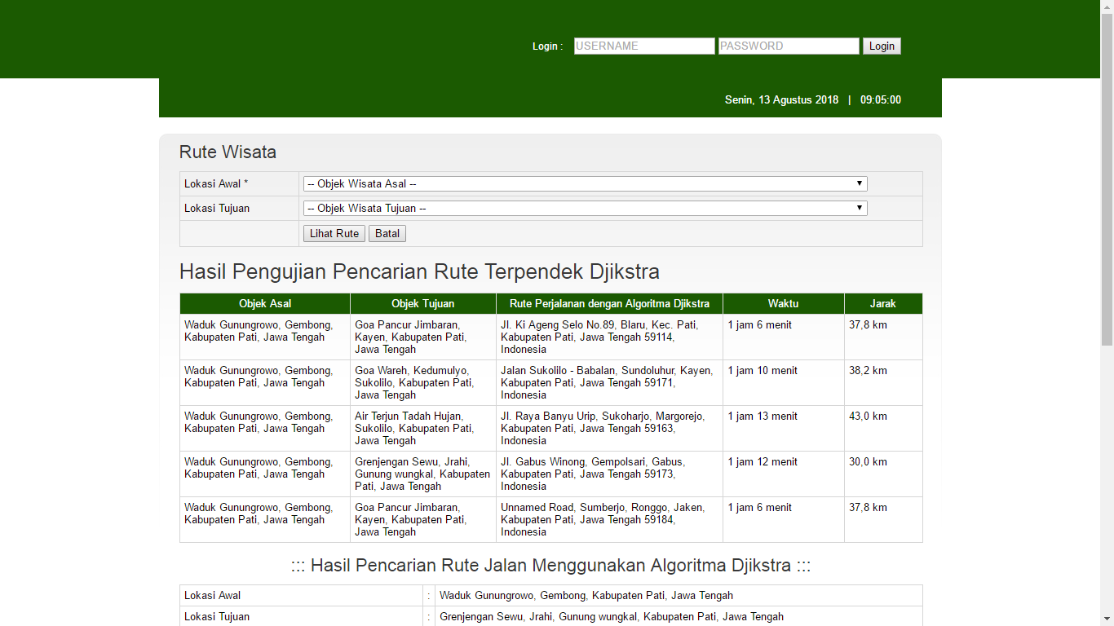Select the Unnamed Road, Sumberjo route cell
Viewport: 1114px width, 626px height.
tap(608, 519)
